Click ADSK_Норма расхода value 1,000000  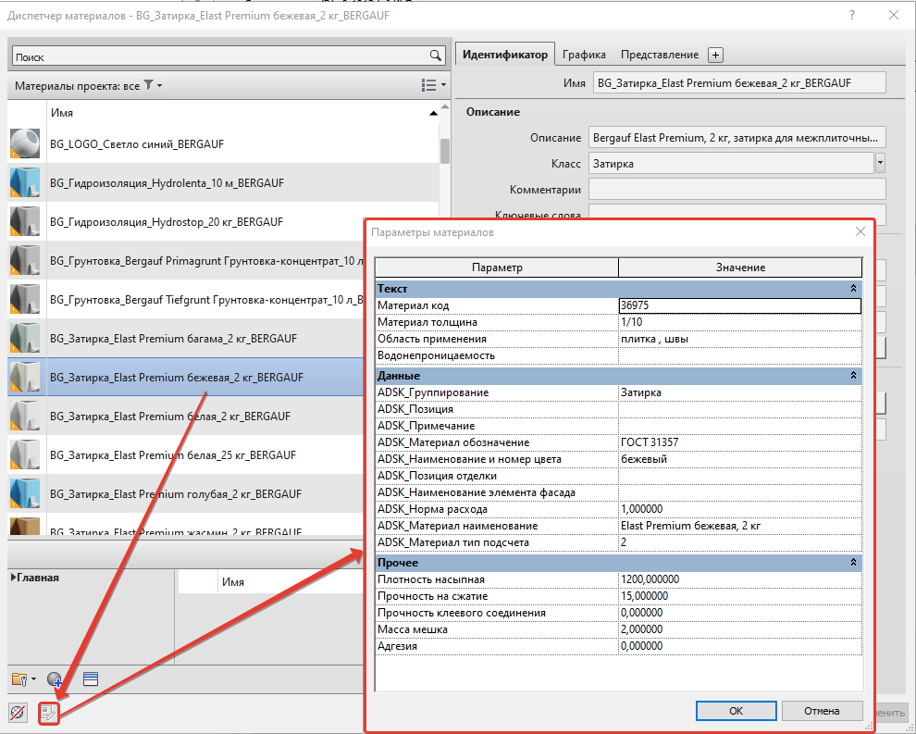(x=739, y=509)
